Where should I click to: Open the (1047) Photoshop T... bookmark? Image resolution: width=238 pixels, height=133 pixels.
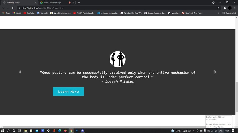[x=84, y=13]
